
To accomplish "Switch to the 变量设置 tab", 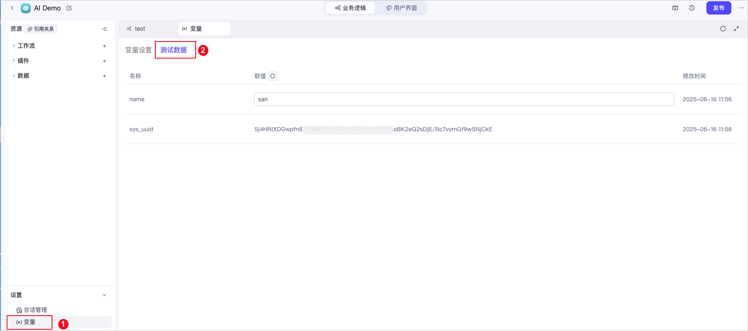I will (x=139, y=50).
